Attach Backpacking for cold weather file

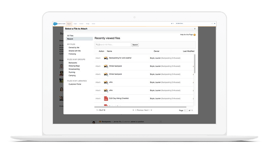pos(98,58)
